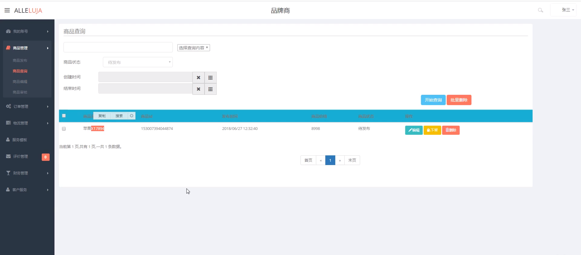Expand 物流管理 arrow chevron
This screenshot has height=255, width=581.
[x=48, y=123]
